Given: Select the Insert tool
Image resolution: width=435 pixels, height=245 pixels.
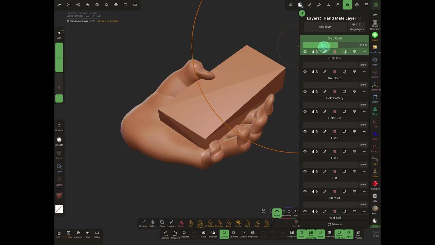Looking at the screenshot, I should point(375,37).
